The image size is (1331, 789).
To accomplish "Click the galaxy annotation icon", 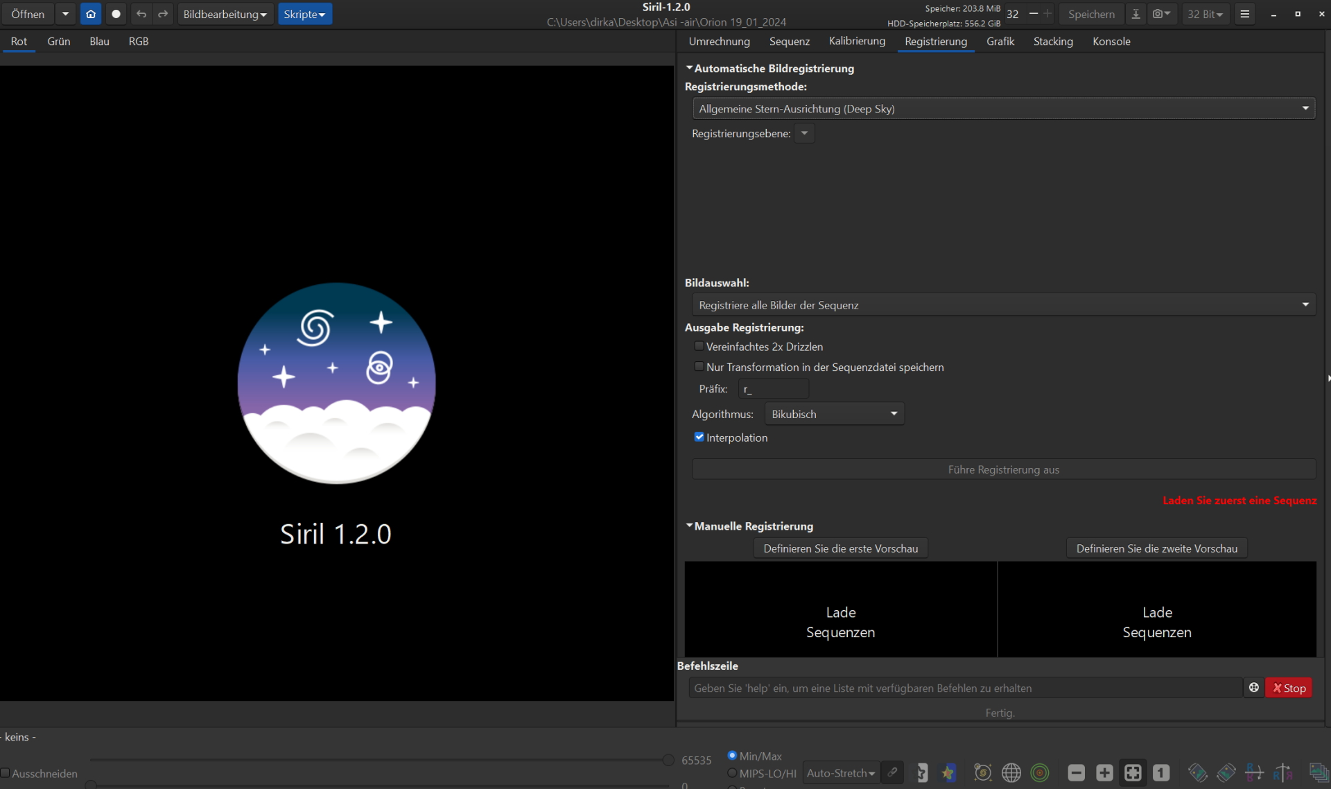I will [983, 772].
